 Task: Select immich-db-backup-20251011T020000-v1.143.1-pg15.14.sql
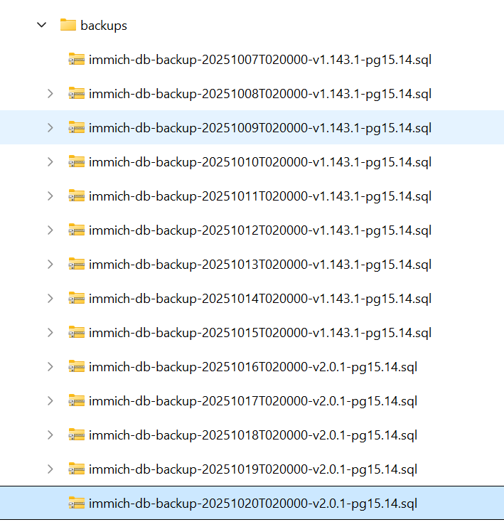[x=260, y=196]
